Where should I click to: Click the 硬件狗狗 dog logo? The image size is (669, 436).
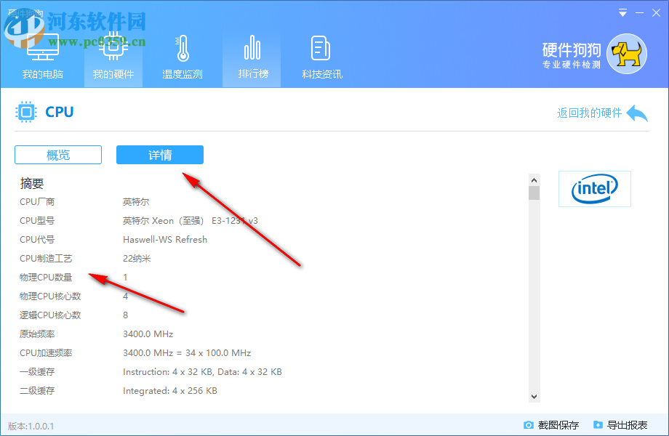click(625, 53)
